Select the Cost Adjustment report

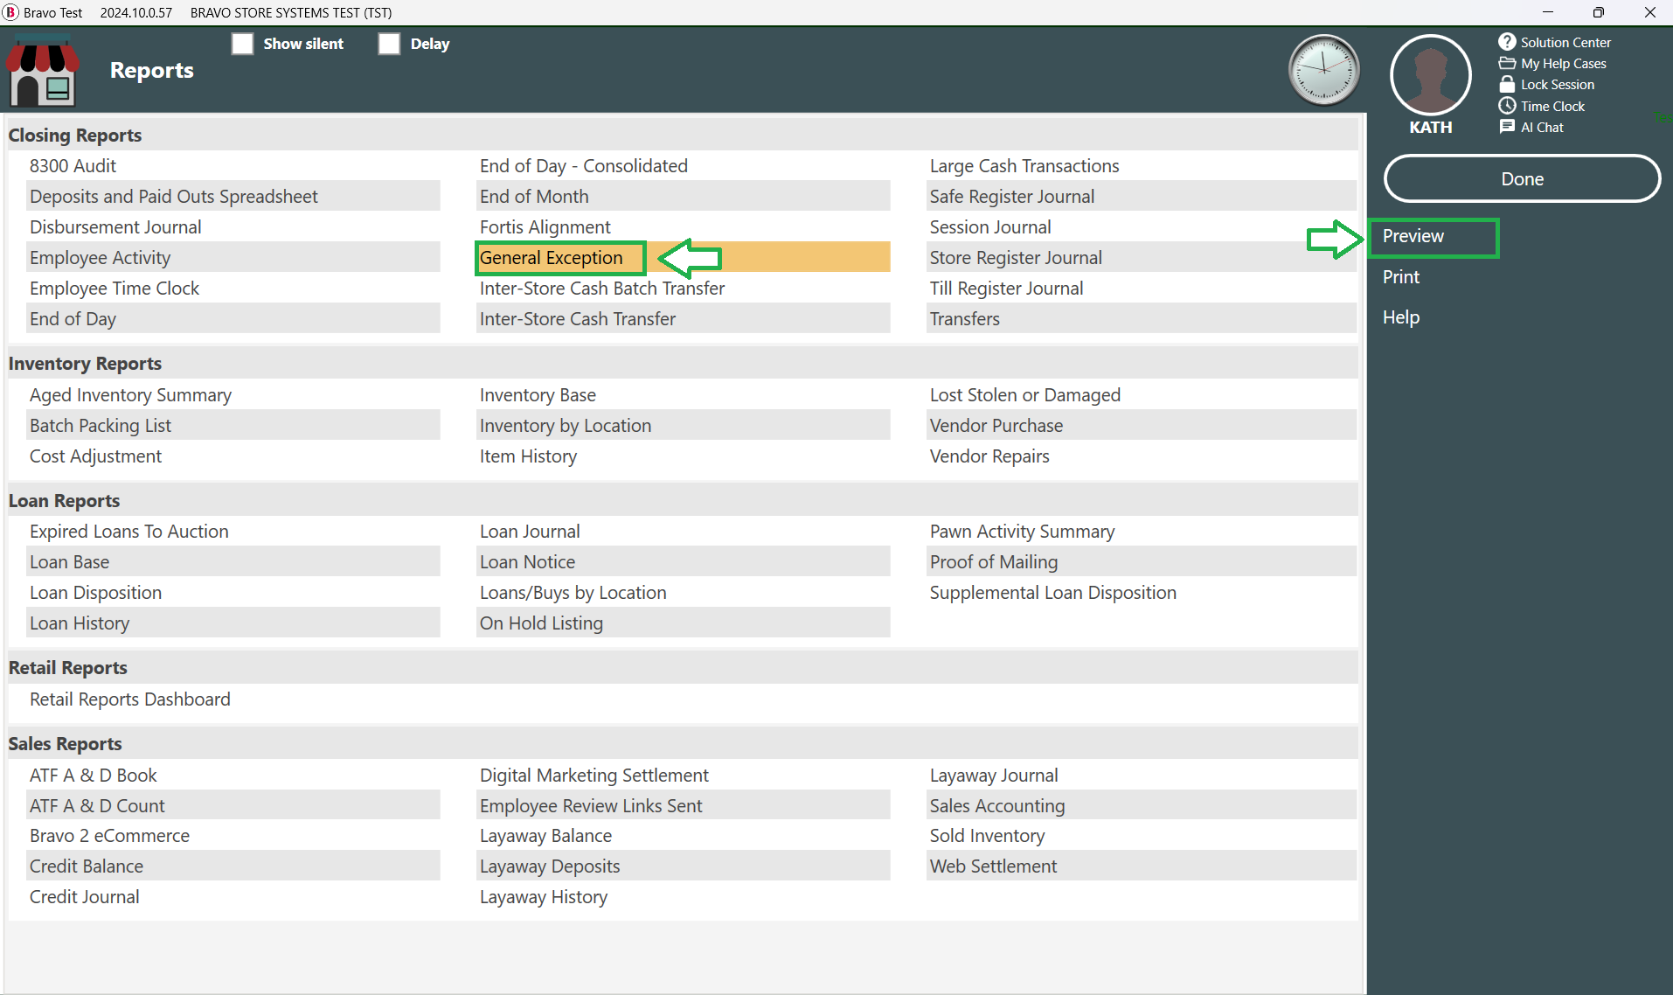coord(233,456)
